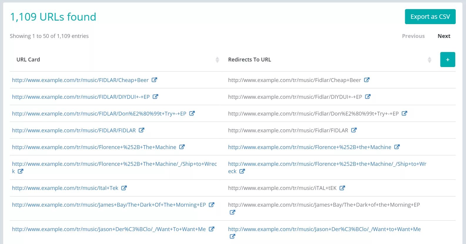Click the '1,109 URLs found' heading

[x=53, y=17]
